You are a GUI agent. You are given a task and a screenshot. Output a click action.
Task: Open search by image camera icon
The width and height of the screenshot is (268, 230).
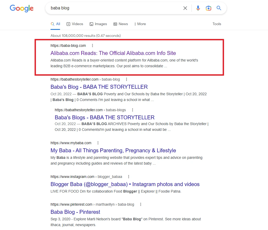(x=209, y=8)
